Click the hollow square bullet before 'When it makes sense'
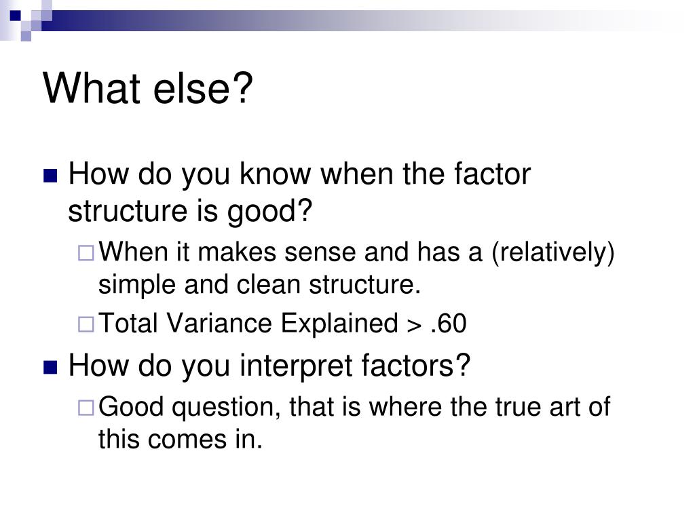695x521 pixels. (86, 253)
